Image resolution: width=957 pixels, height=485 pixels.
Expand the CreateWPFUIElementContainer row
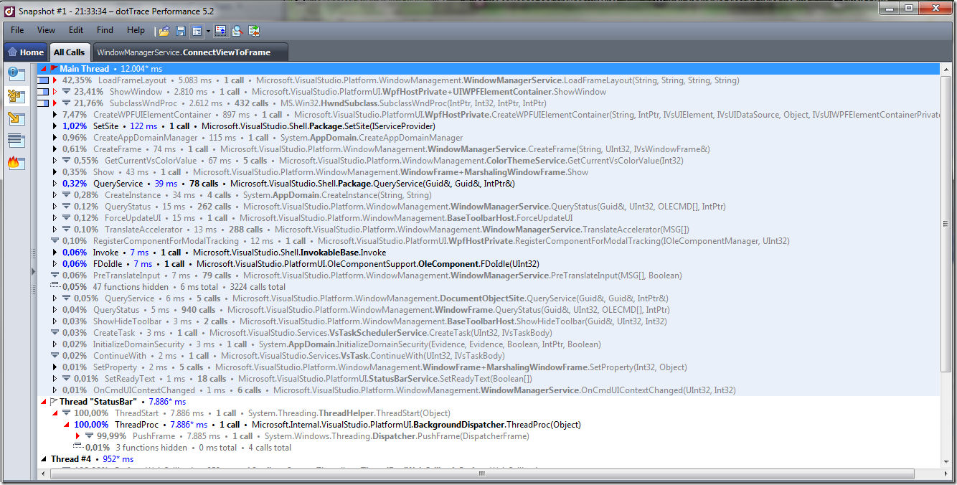click(x=55, y=115)
